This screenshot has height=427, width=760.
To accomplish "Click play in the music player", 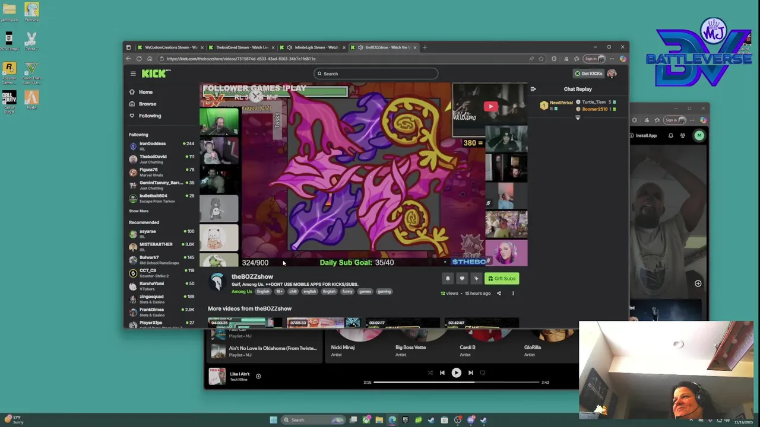I will 456,372.
